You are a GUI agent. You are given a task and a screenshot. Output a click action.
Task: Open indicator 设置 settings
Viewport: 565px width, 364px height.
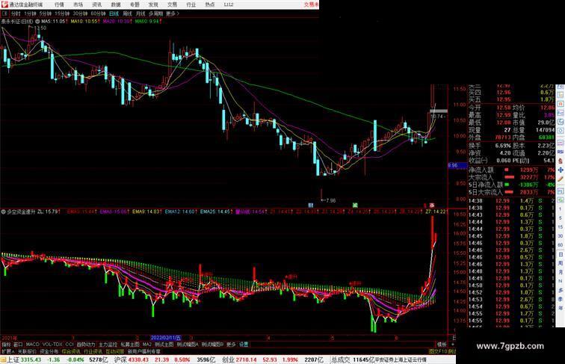pyautogui.click(x=244, y=345)
